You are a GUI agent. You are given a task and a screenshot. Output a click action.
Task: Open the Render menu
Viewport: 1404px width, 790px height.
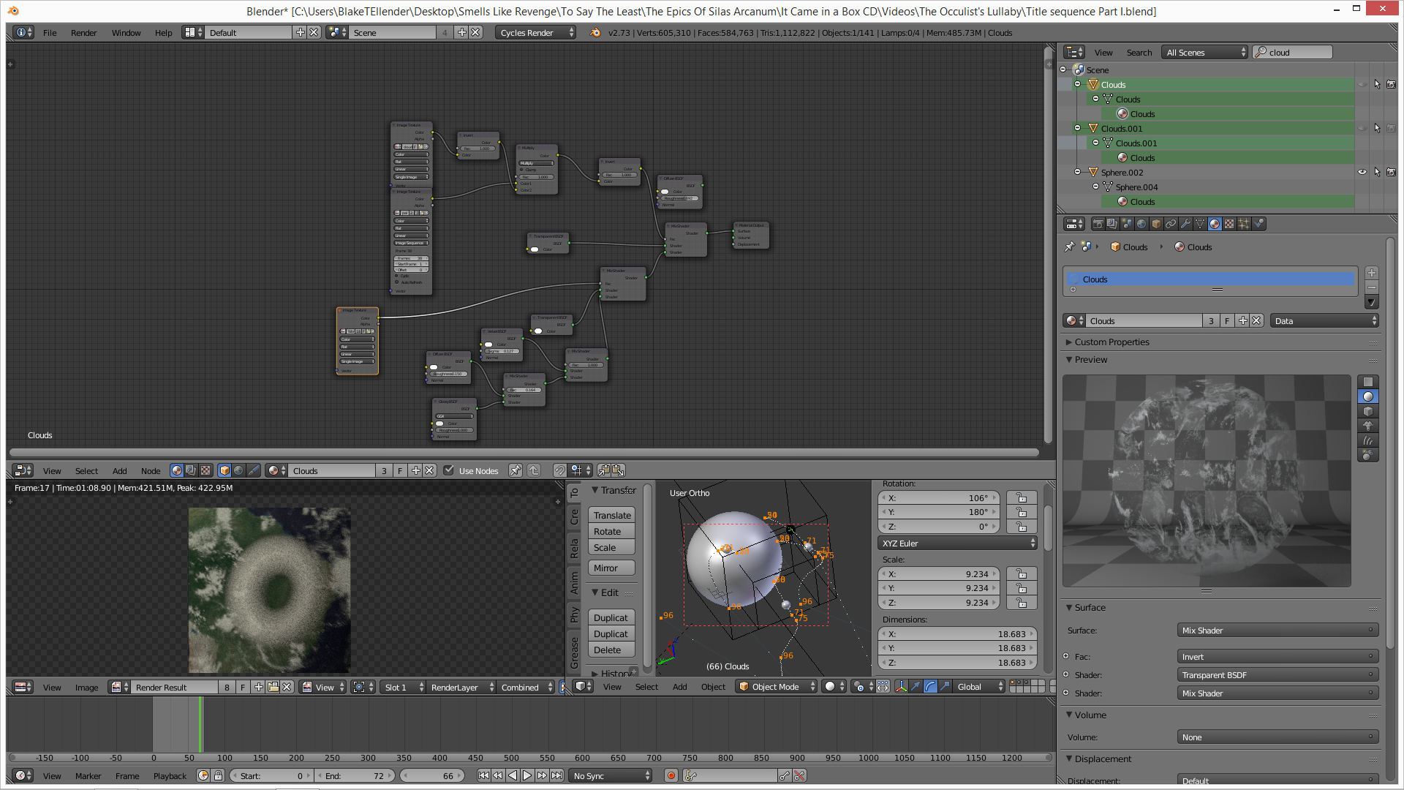click(83, 32)
